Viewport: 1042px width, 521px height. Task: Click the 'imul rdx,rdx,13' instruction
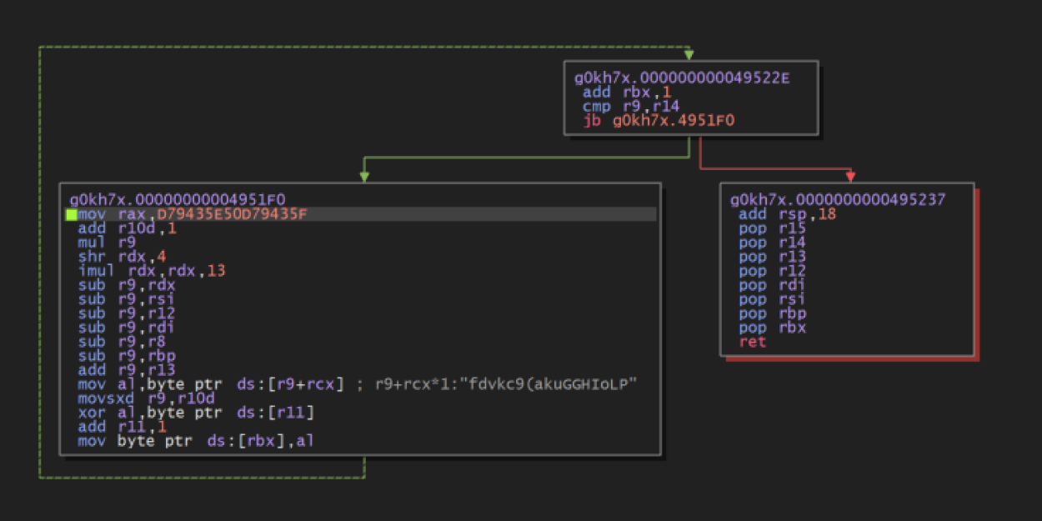point(152,271)
